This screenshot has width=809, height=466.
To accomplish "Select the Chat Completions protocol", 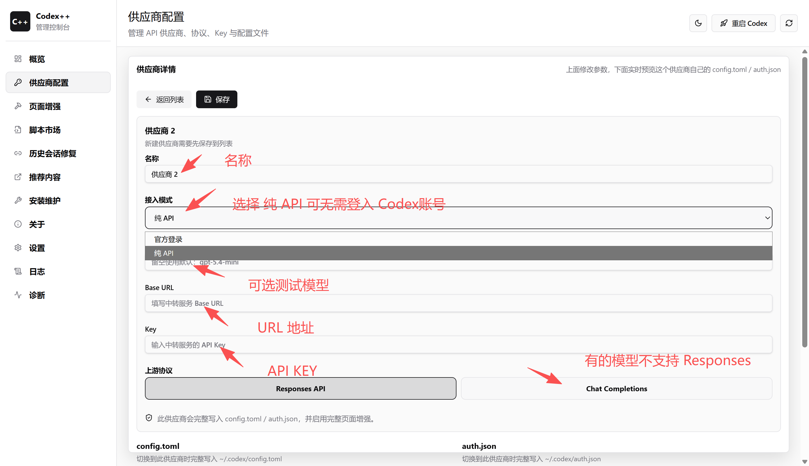I will tap(616, 388).
